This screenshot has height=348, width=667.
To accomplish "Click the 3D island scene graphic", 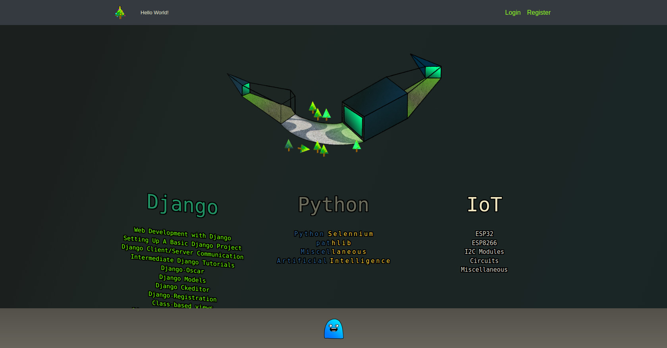I will tap(334, 105).
